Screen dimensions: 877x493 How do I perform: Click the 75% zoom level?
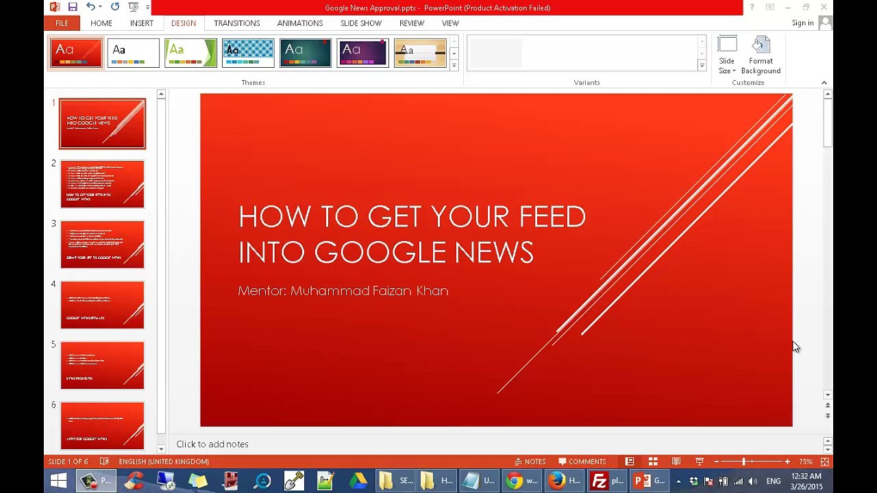[x=806, y=462]
